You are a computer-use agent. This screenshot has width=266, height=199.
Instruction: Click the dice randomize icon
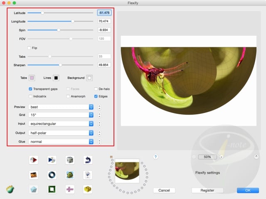click(x=70, y=160)
